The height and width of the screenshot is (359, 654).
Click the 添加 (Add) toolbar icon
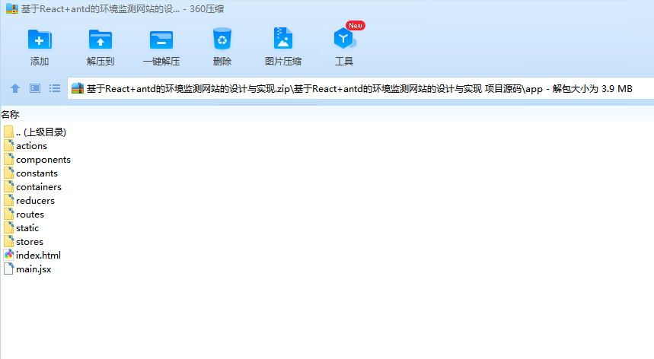pyautogui.click(x=40, y=40)
